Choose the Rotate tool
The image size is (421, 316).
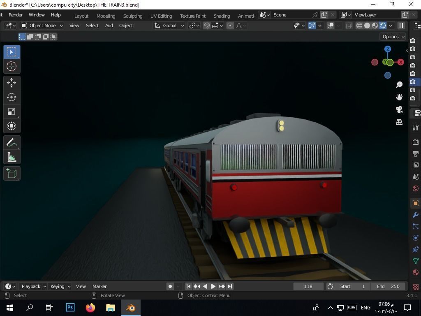click(12, 97)
